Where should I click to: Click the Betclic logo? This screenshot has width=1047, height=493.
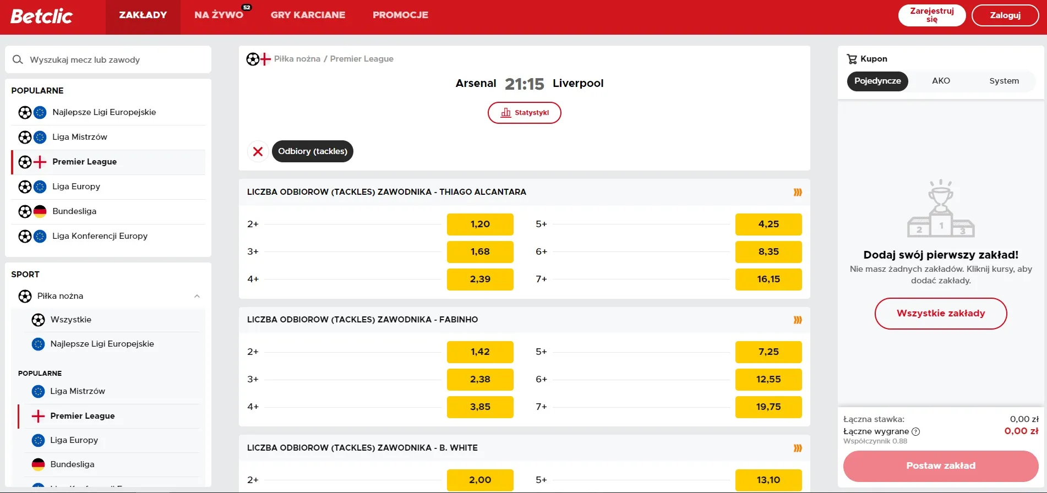[x=41, y=17]
